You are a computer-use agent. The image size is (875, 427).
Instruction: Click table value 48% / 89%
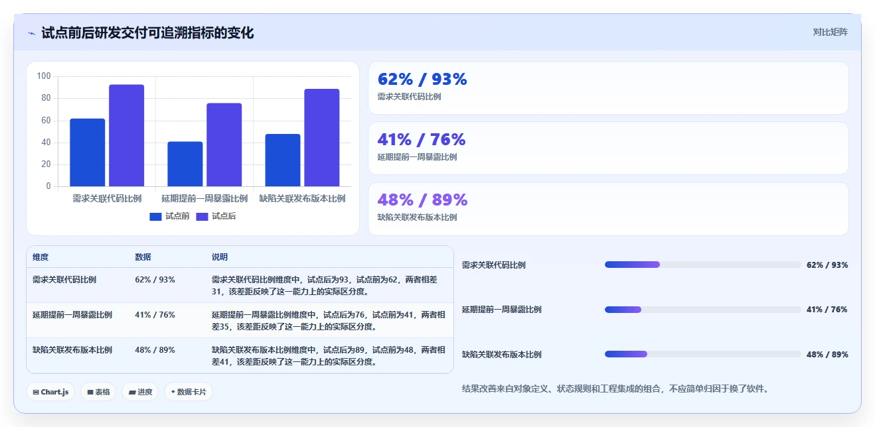pos(155,350)
